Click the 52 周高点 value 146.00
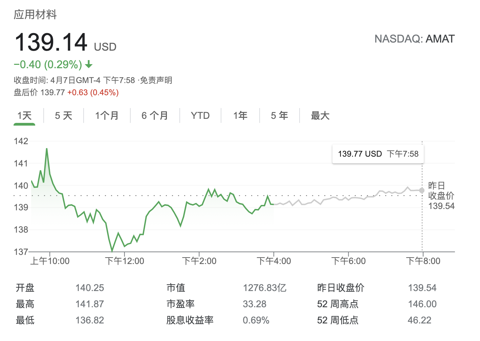Viewport: 480px width, 341px height. pyautogui.click(x=422, y=304)
